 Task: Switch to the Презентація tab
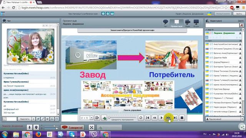(x=176, y=23)
